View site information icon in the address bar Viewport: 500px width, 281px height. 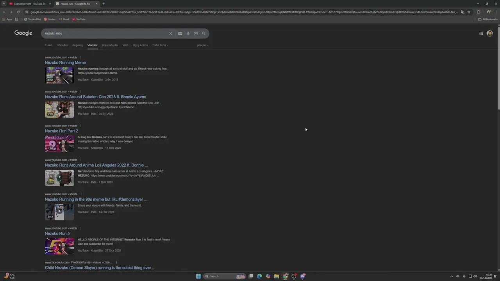pyautogui.click(x=27, y=12)
